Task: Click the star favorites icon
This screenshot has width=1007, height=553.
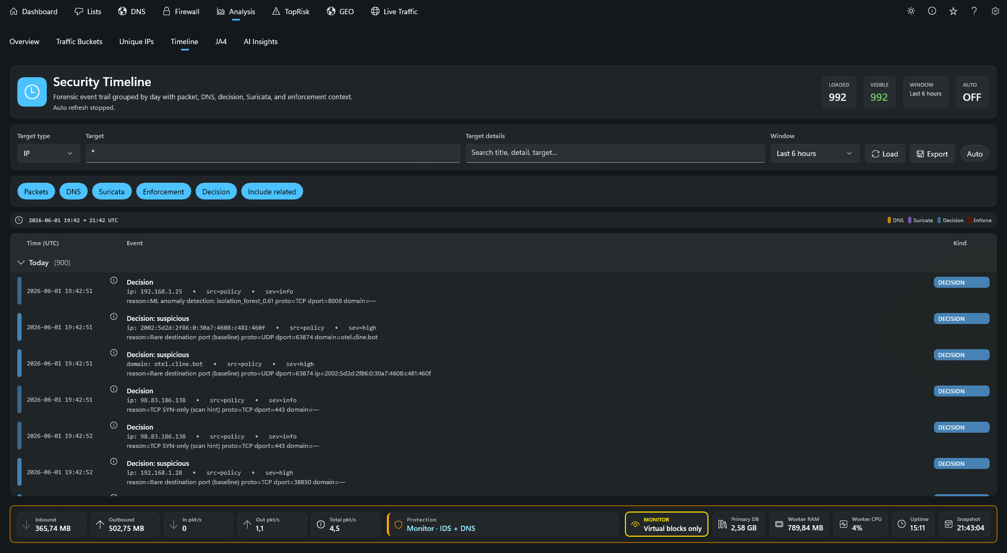Action: [x=953, y=11]
